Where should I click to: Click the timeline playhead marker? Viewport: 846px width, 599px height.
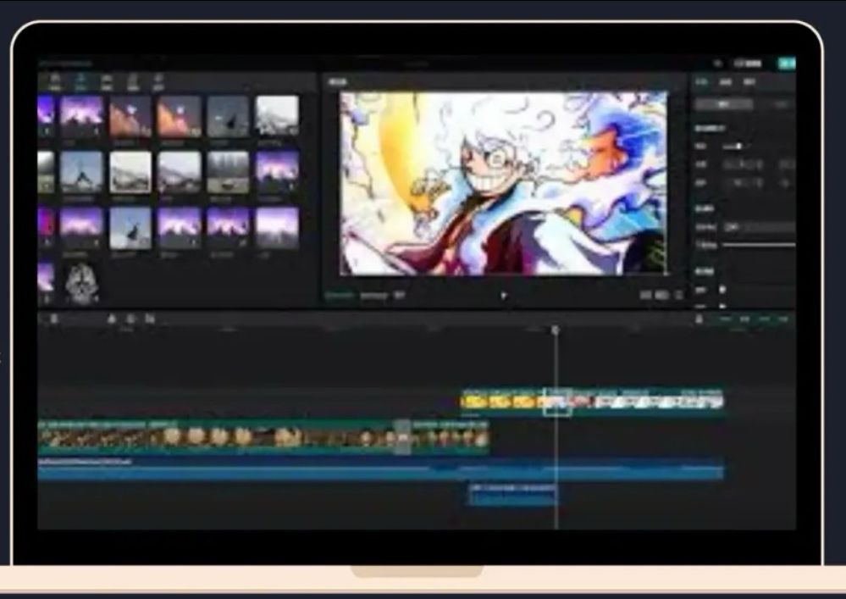coord(556,329)
